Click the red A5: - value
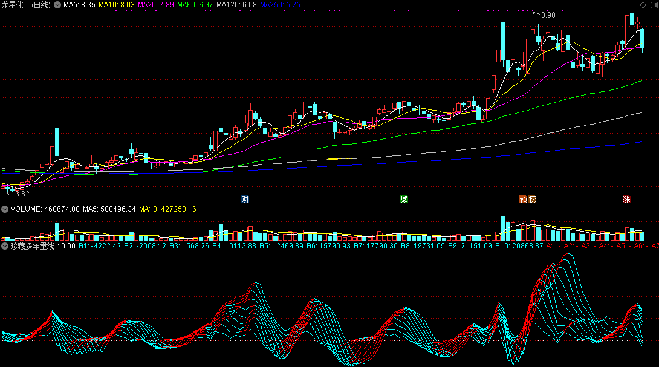This screenshot has width=659, height=367. point(624,246)
